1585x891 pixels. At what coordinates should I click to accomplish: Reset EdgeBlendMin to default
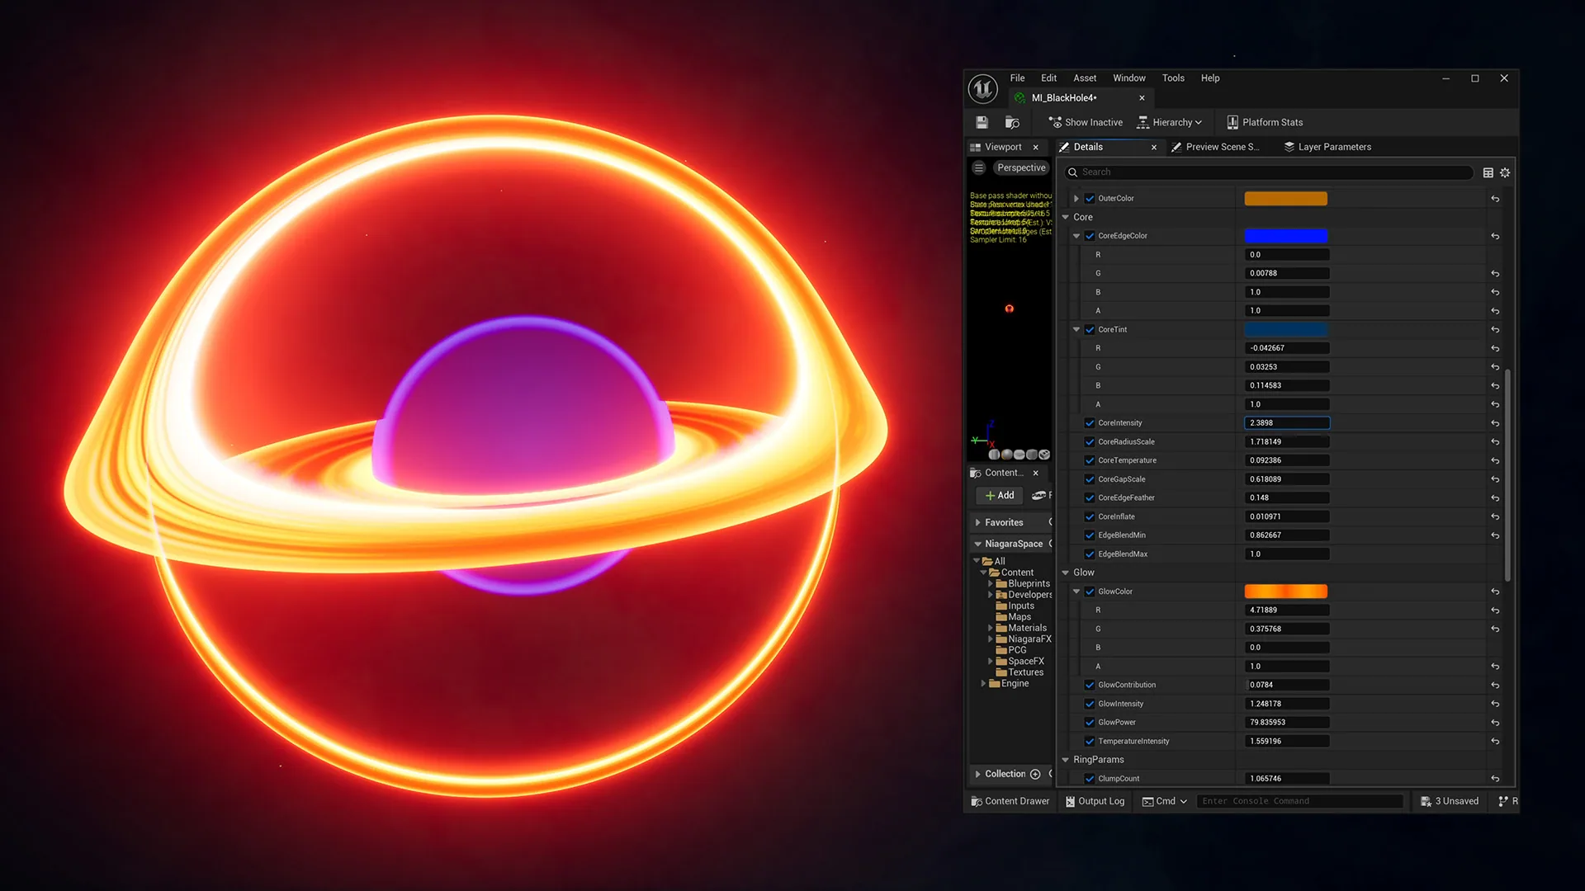point(1495,535)
